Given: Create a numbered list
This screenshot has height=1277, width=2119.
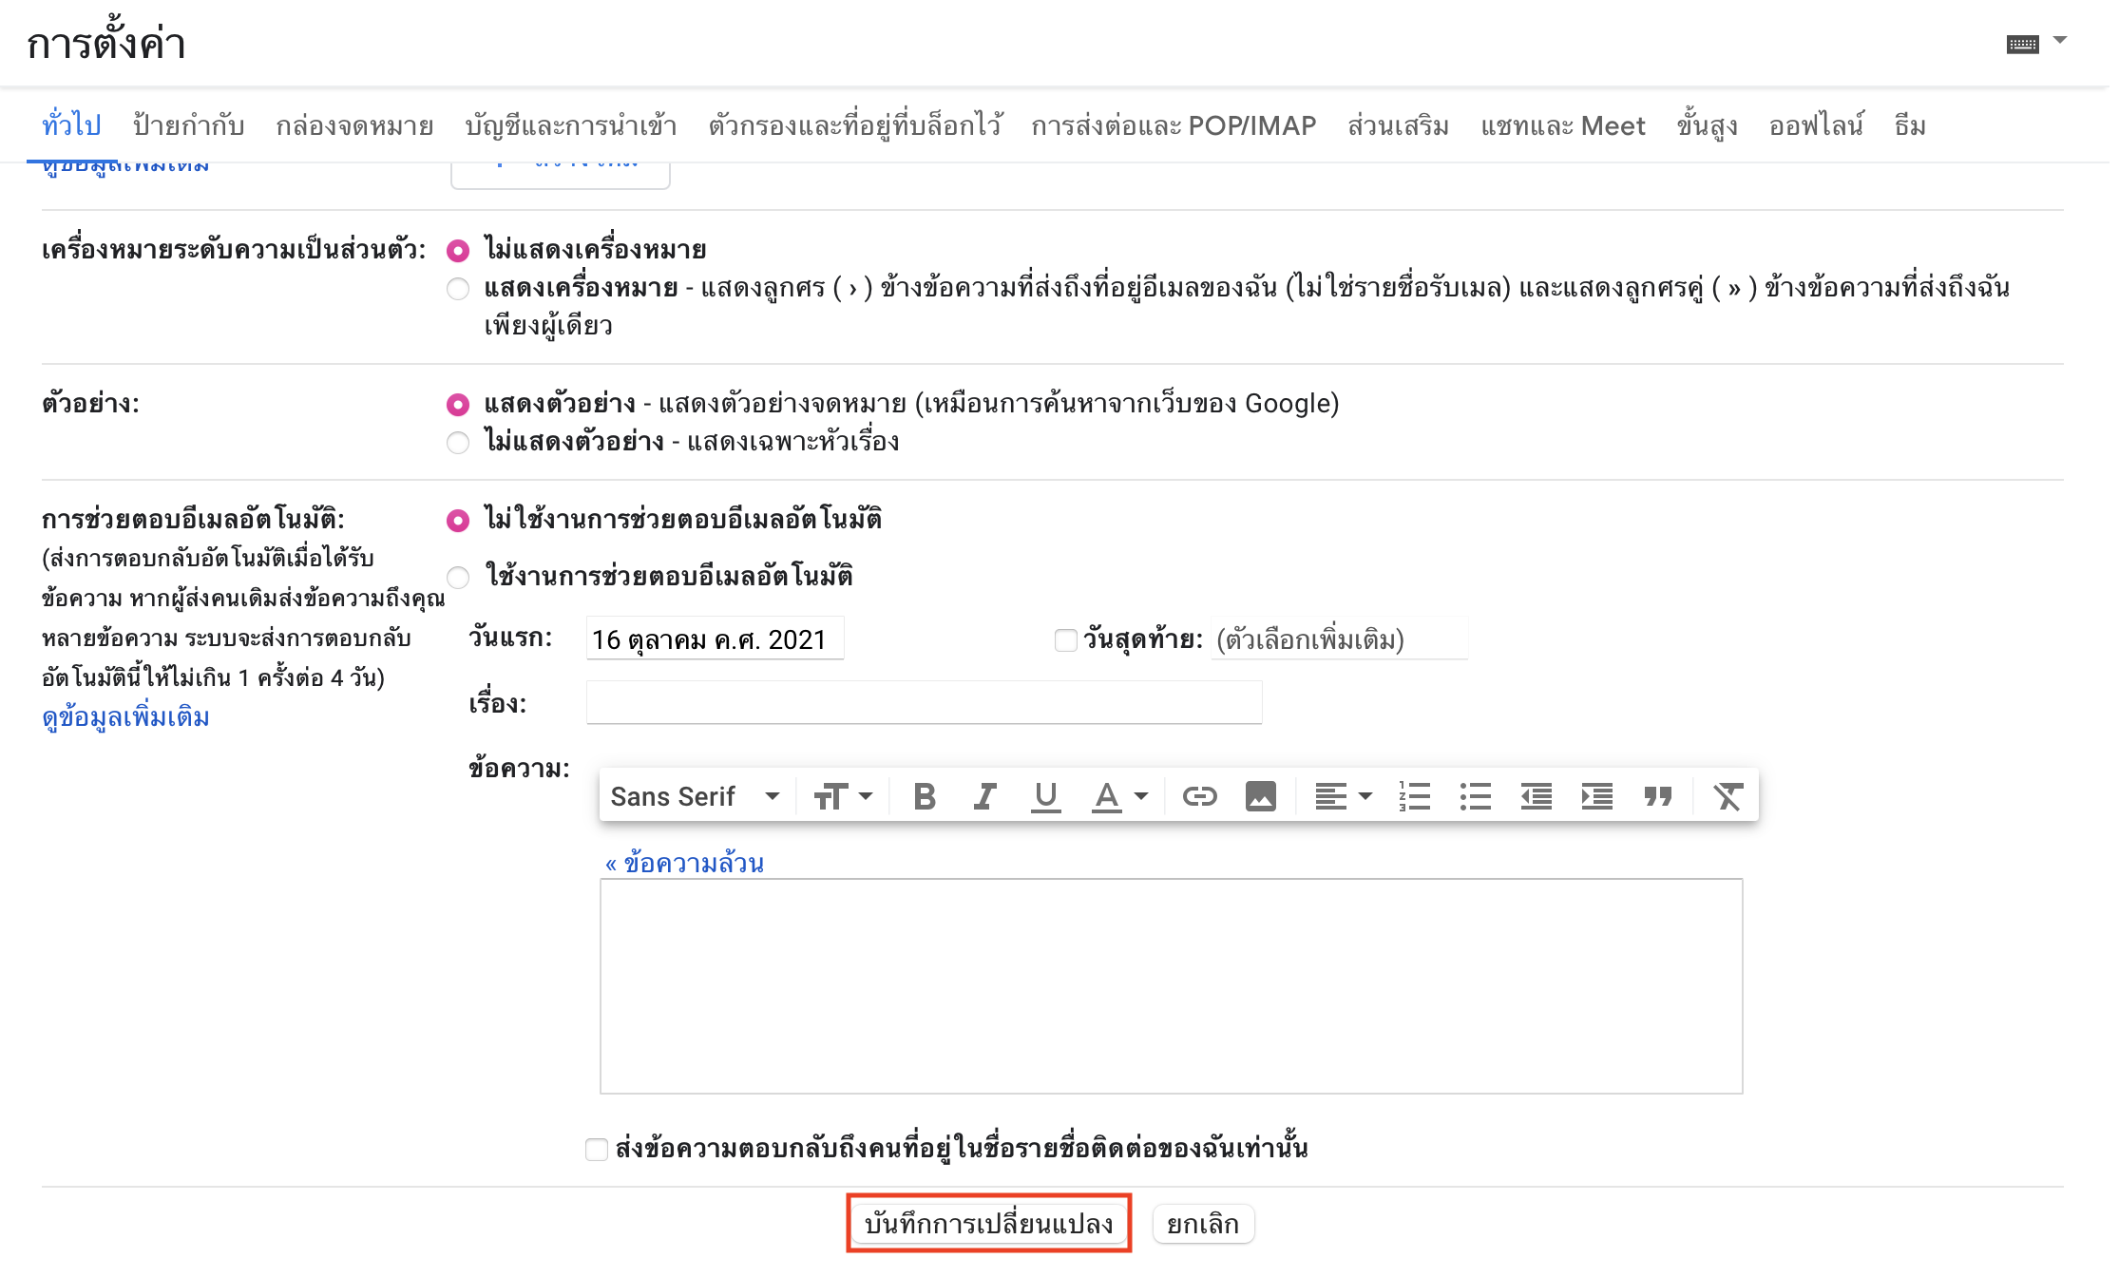Looking at the screenshot, I should [x=1414, y=796].
